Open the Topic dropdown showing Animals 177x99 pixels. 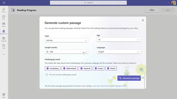pos(67,40)
